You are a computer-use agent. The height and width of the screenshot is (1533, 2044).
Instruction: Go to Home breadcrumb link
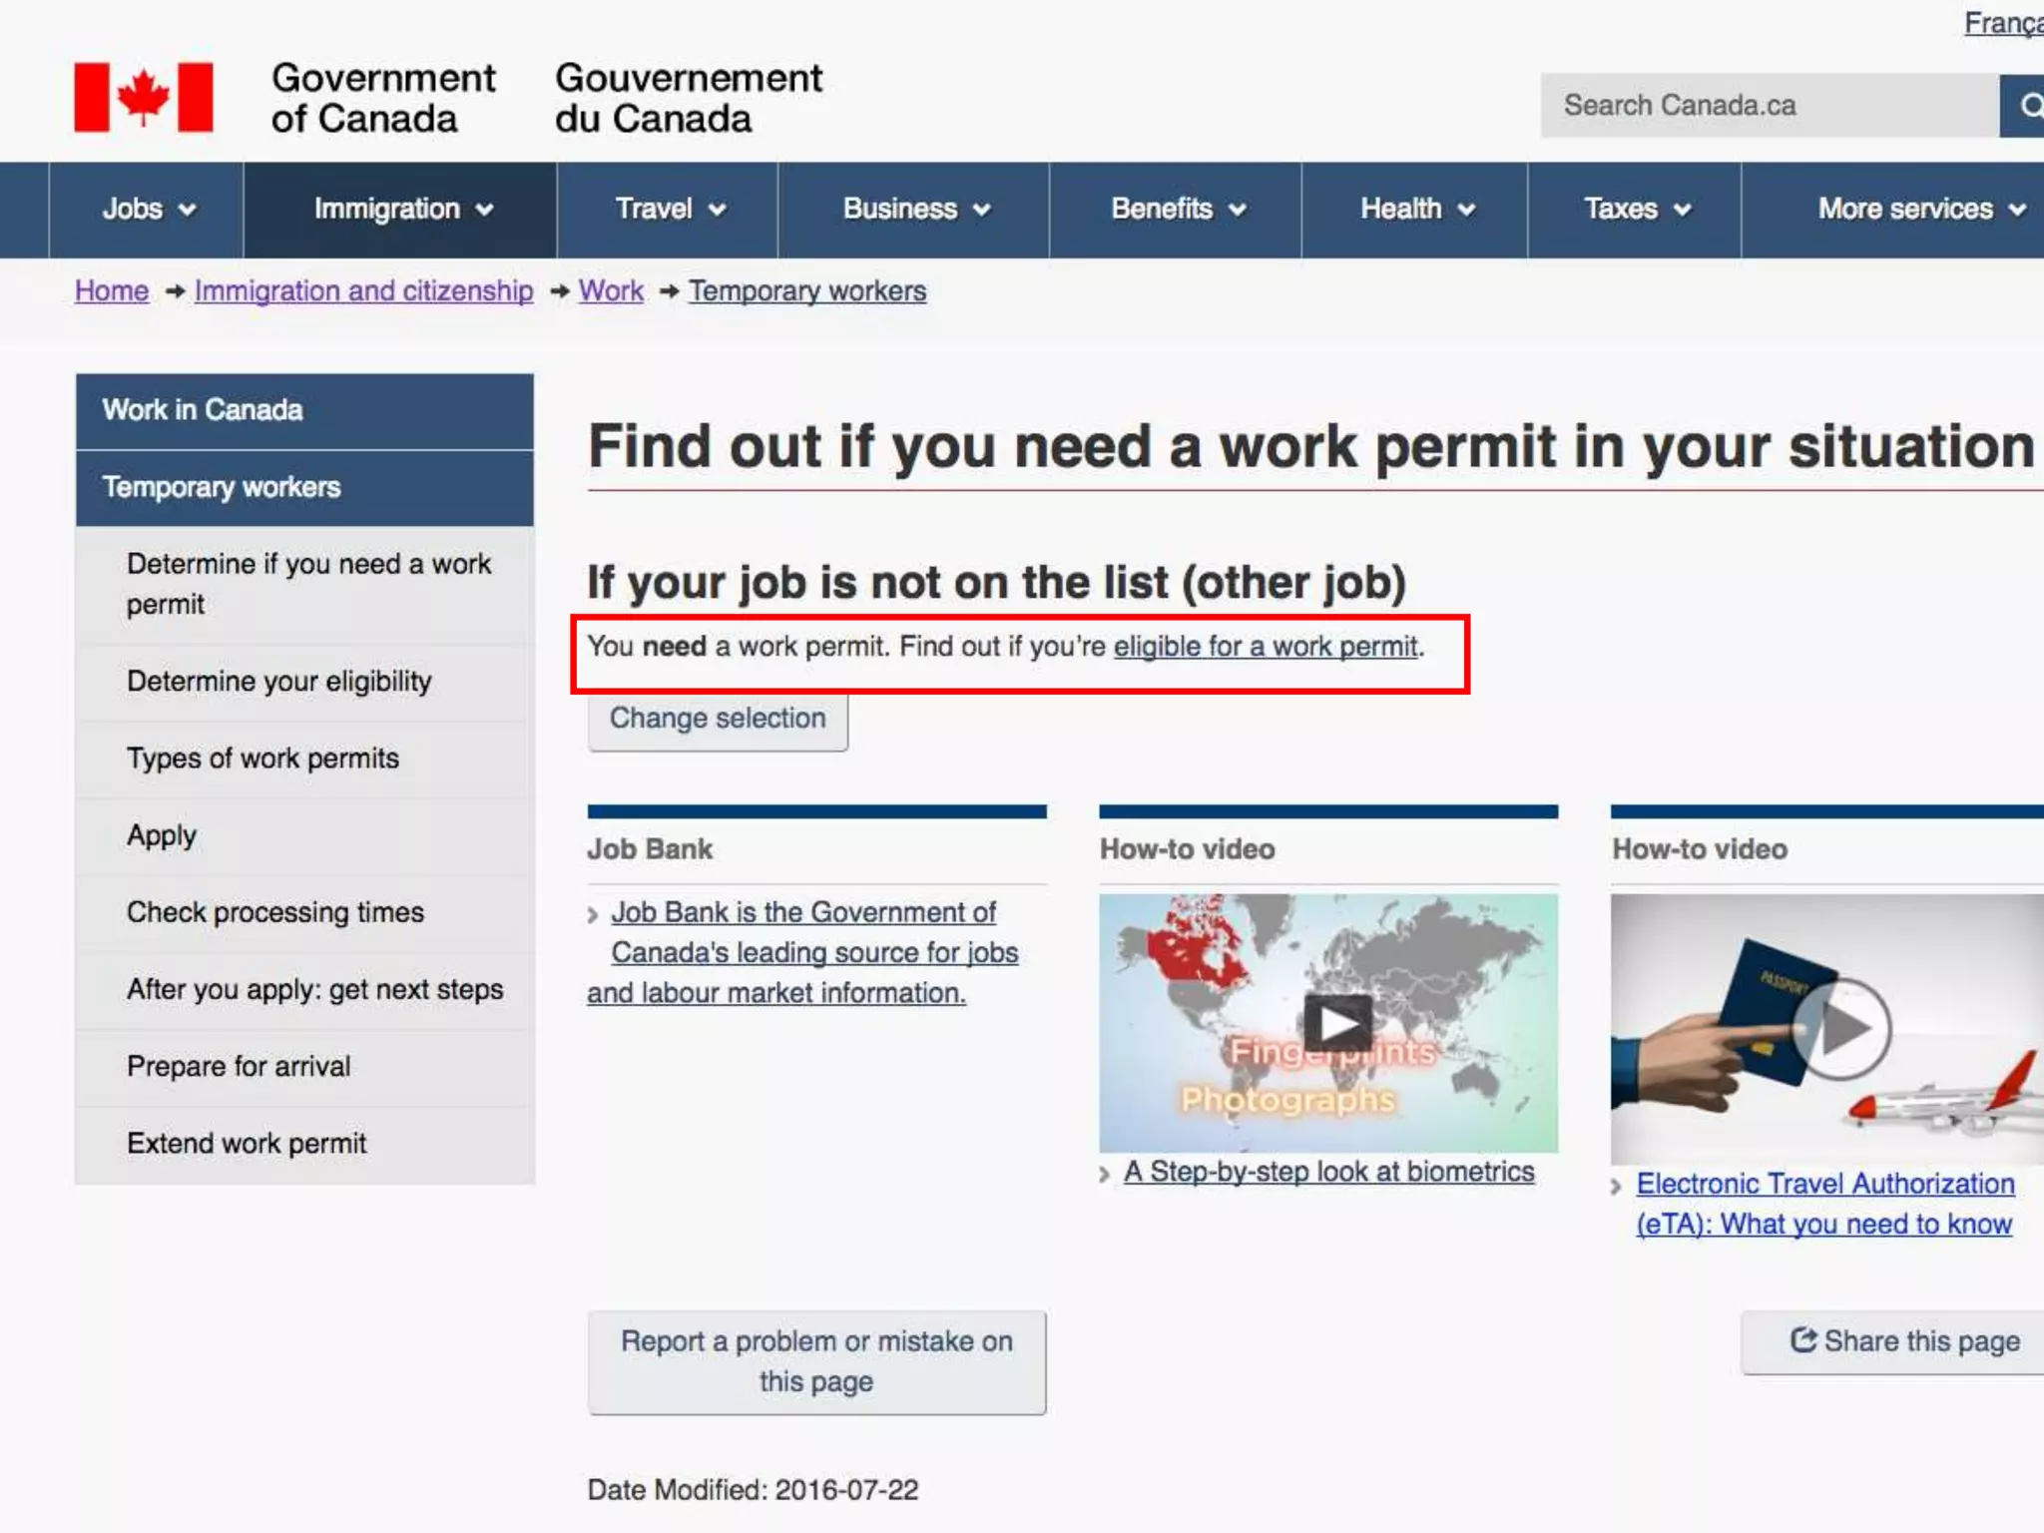coord(112,291)
